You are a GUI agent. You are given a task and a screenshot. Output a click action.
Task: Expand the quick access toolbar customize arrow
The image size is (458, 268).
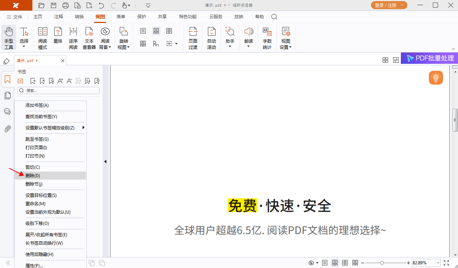(x=148, y=5)
